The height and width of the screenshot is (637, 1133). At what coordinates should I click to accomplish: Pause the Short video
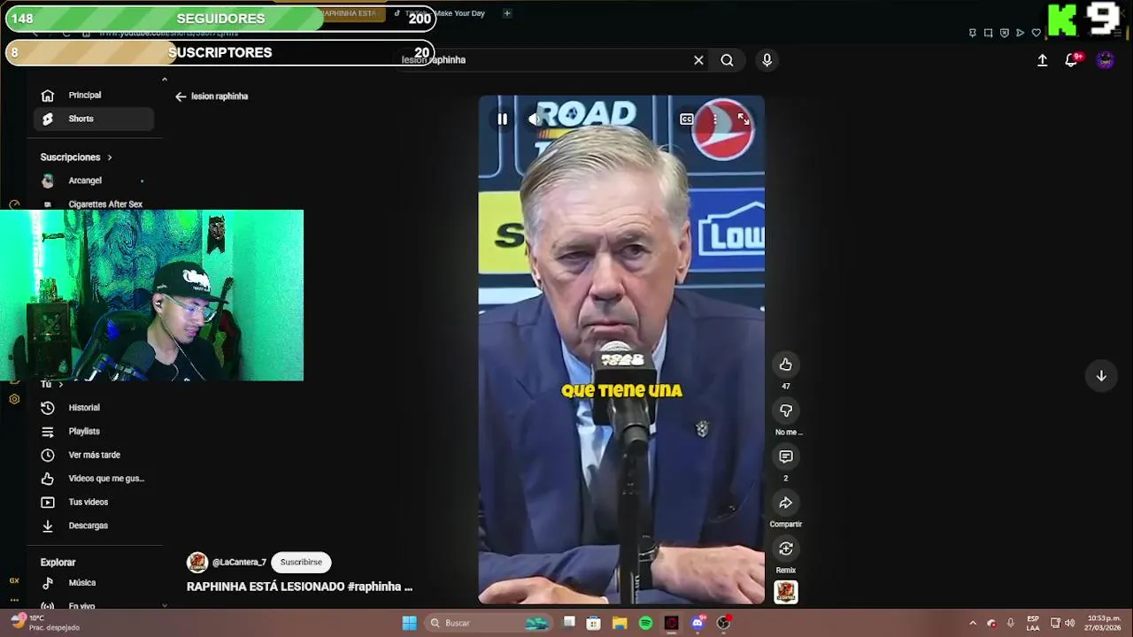502,119
